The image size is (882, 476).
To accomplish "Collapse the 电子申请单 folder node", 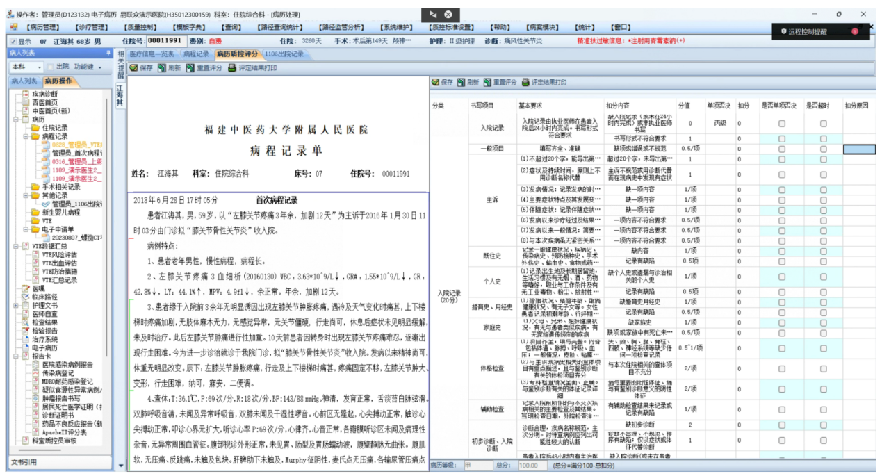I will tap(25, 229).
